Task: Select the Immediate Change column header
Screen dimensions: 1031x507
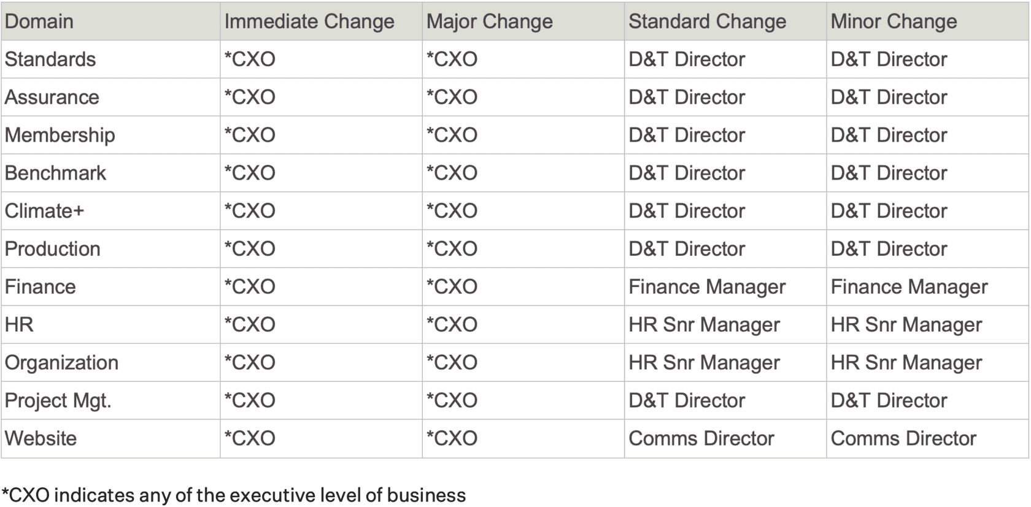Action: point(309,21)
